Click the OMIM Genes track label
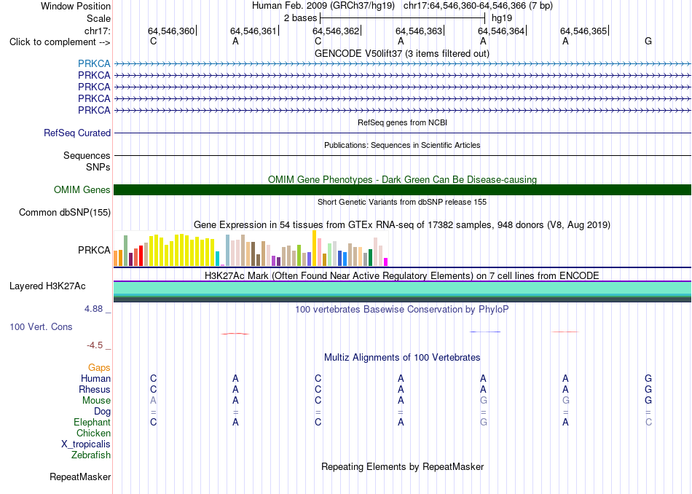This screenshot has height=494, width=692. point(82,190)
